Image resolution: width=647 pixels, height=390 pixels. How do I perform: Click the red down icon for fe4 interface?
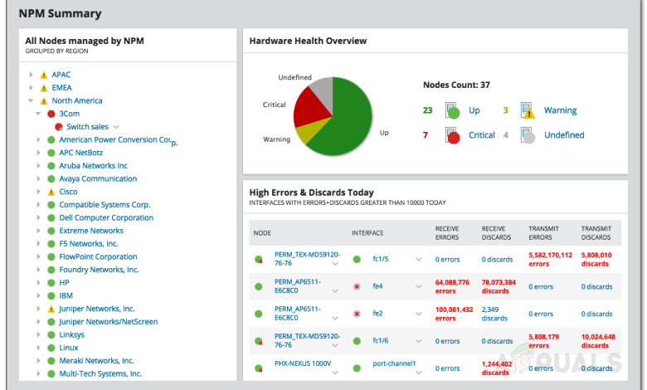click(357, 286)
